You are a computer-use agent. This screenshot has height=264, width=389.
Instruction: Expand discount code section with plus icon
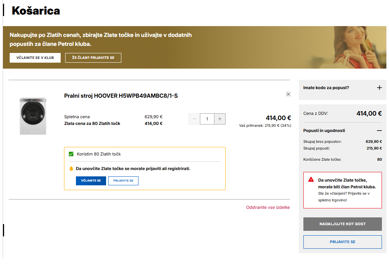click(x=379, y=88)
